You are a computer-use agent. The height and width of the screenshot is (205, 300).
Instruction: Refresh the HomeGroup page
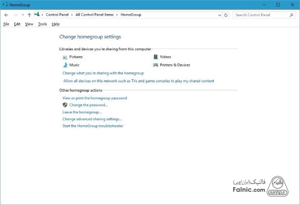coord(226,15)
